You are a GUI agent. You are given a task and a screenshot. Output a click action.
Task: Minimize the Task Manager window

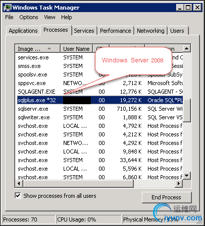(180, 8)
